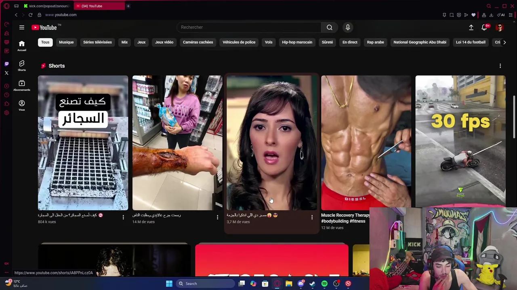The image size is (517, 290).
Task: Add page to bookmarks with the heart
Action: (473, 15)
